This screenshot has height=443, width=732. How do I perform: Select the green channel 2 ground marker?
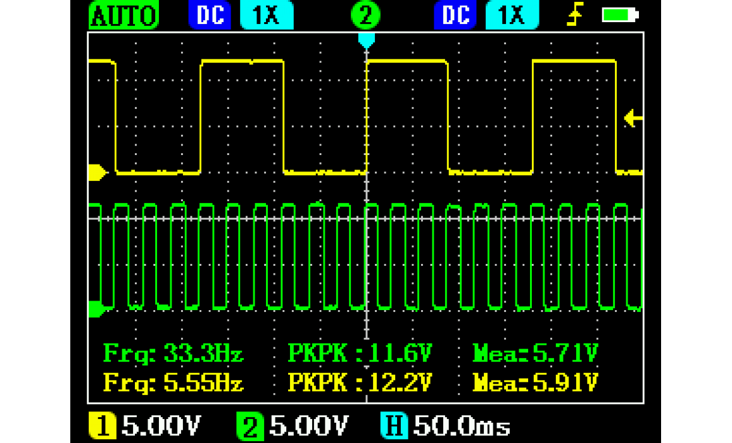(x=96, y=309)
